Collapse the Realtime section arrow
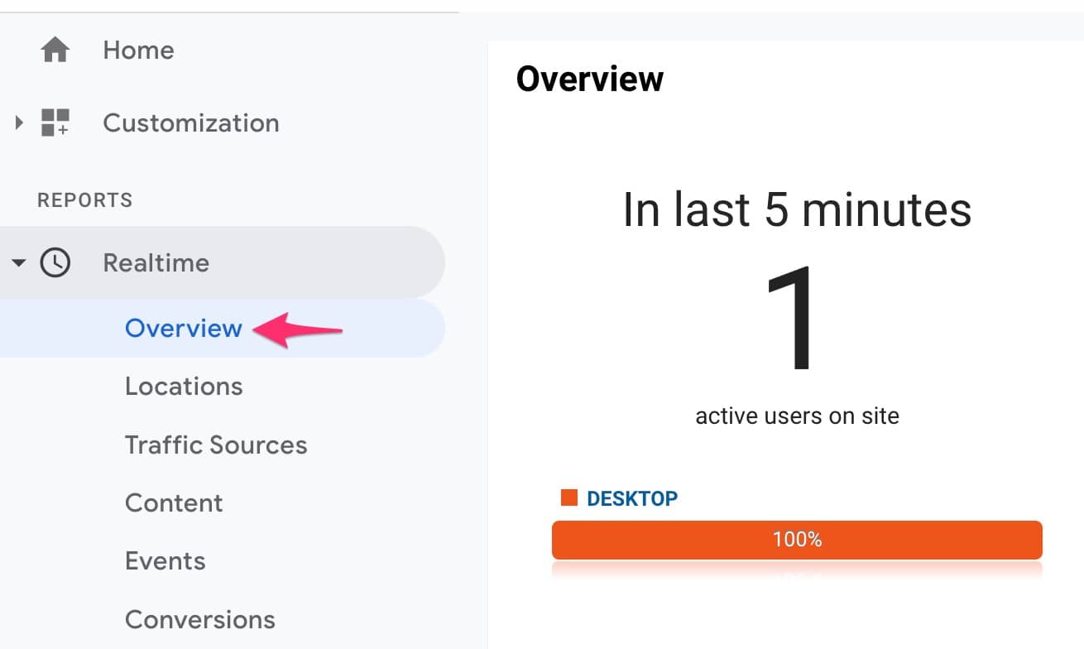 pyautogui.click(x=19, y=263)
